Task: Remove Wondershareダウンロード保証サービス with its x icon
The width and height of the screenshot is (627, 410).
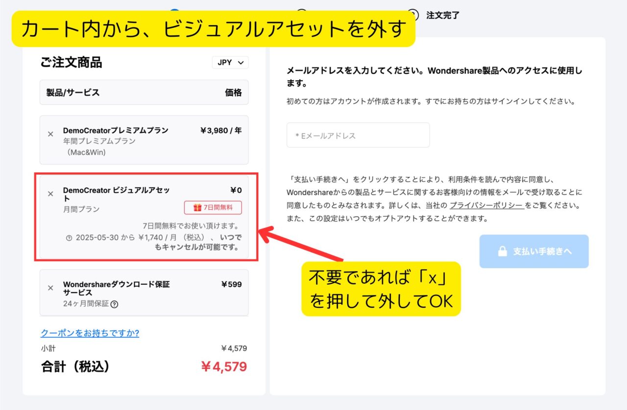Action: pyautogui.click(x=50, y=288)
